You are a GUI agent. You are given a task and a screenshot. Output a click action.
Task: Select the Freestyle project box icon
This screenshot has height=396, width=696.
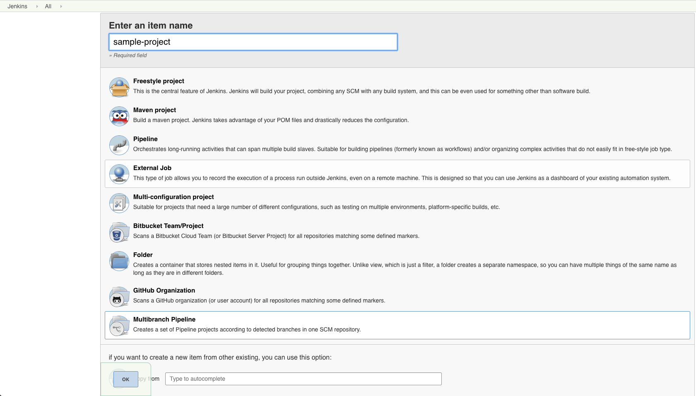click(119, 87)
